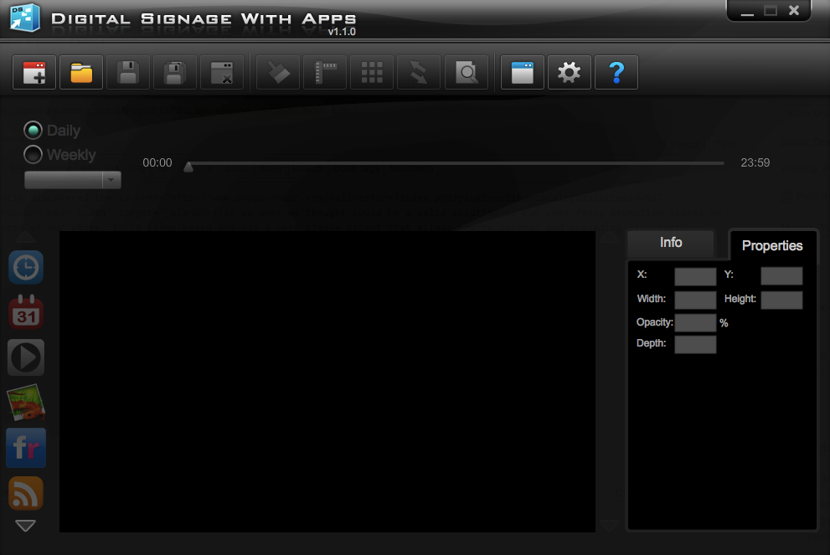Click the timeline slider handle at 00:00
Viewport: 830px width, 555px height.
point(188,167)
